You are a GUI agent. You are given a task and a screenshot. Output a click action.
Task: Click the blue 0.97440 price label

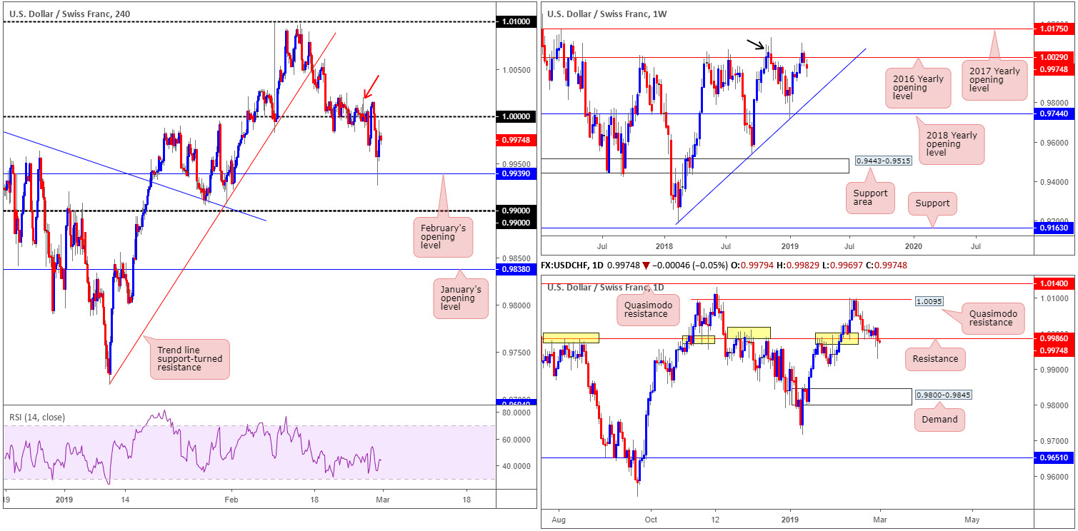[1054, 113]
